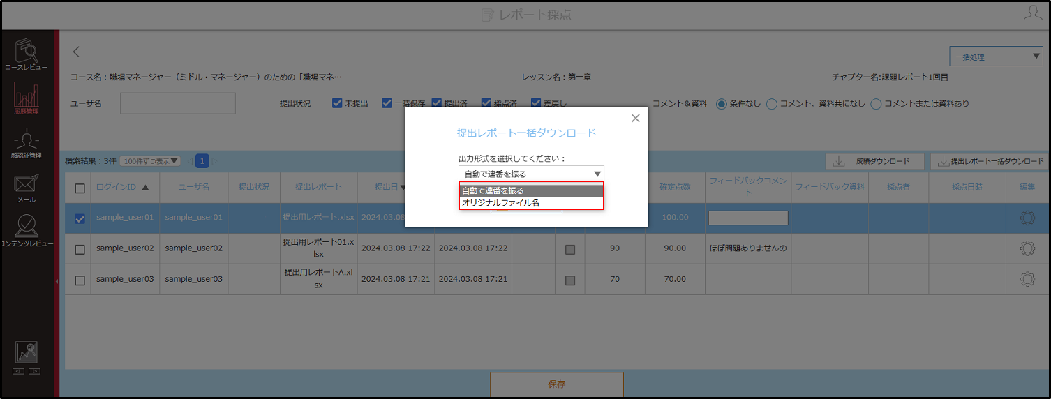
Task: Click the 確定点数 column header
Action: coord(675,187)
